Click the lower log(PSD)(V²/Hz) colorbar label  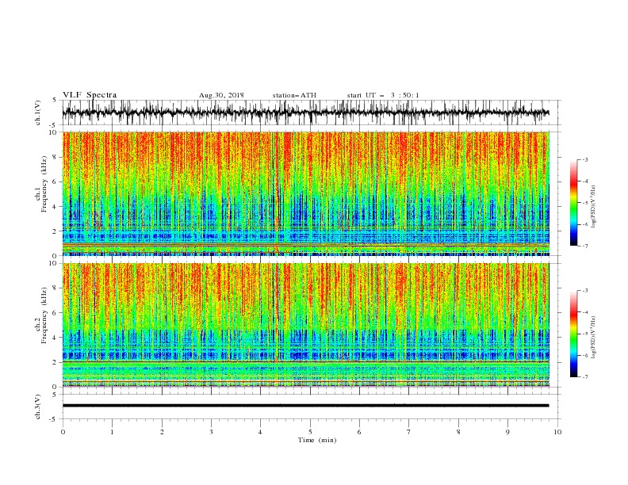pos(593,338)
